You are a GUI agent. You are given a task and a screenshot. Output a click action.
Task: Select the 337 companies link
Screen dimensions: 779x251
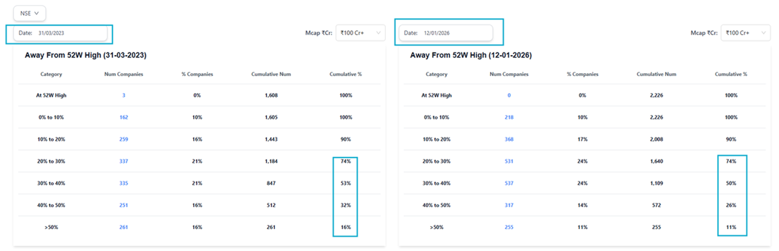[124, 161]
